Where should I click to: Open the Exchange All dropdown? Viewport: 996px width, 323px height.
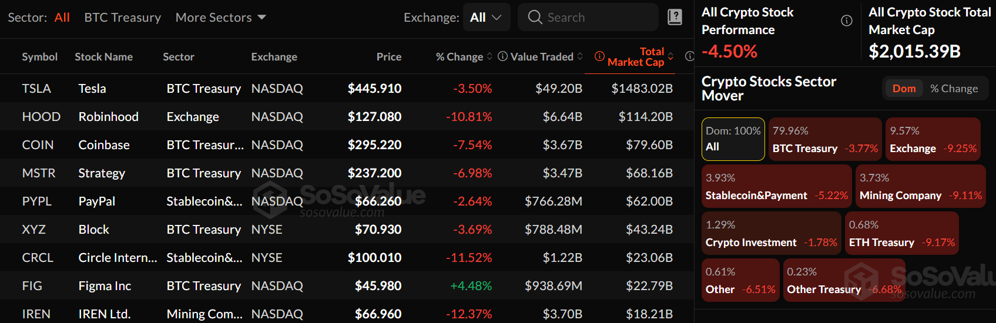[x=485, y=18]
